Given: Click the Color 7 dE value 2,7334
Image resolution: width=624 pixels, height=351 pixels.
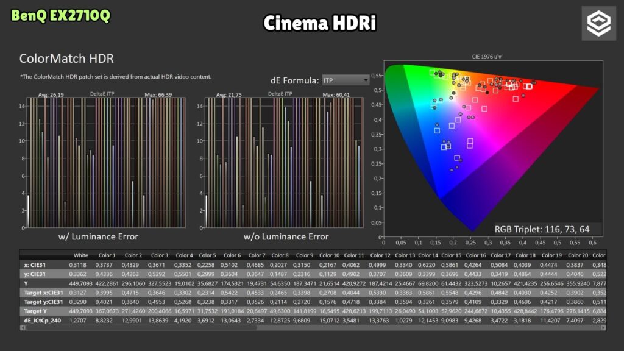Looking at the screenshot, I should coord(255,321).
